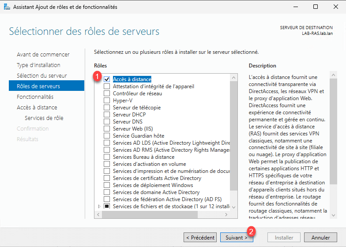Check the Serveur DNS role

tap(106, 122)
